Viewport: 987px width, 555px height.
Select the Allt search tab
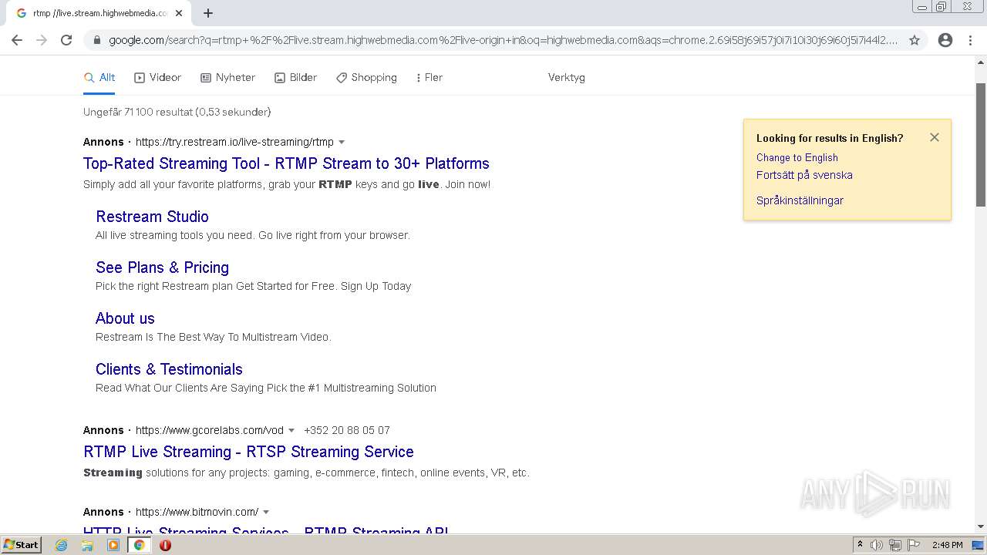click(99, 77)
